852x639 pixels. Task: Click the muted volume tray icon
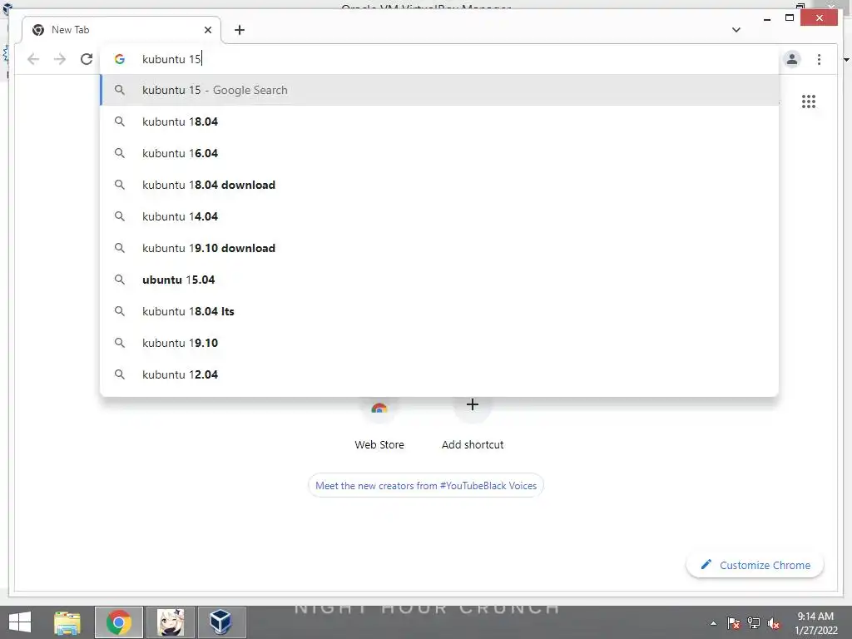coord(774,623)
